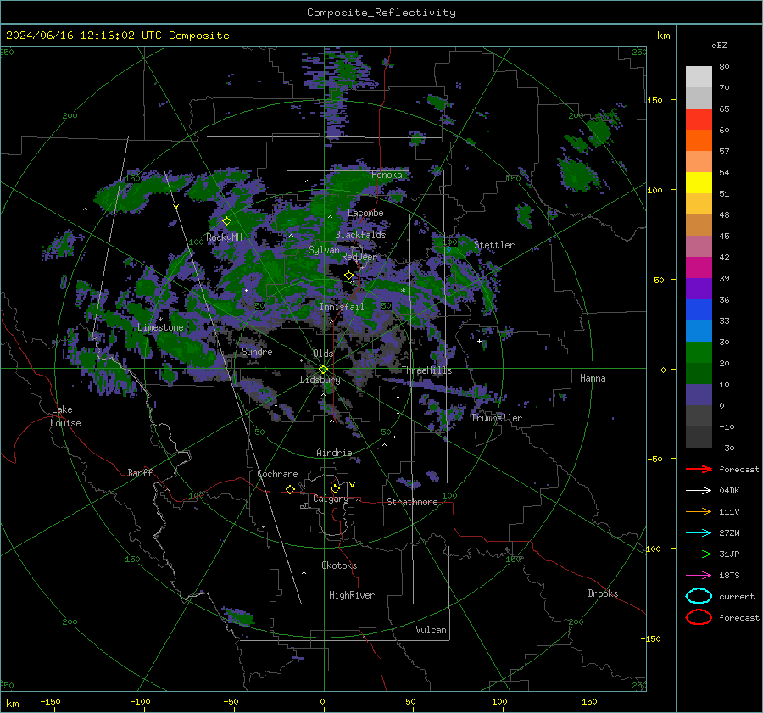
Task: Click the light blue swatch near 30 dBZ
Action: pyautogui.click(x=699, y=331)
